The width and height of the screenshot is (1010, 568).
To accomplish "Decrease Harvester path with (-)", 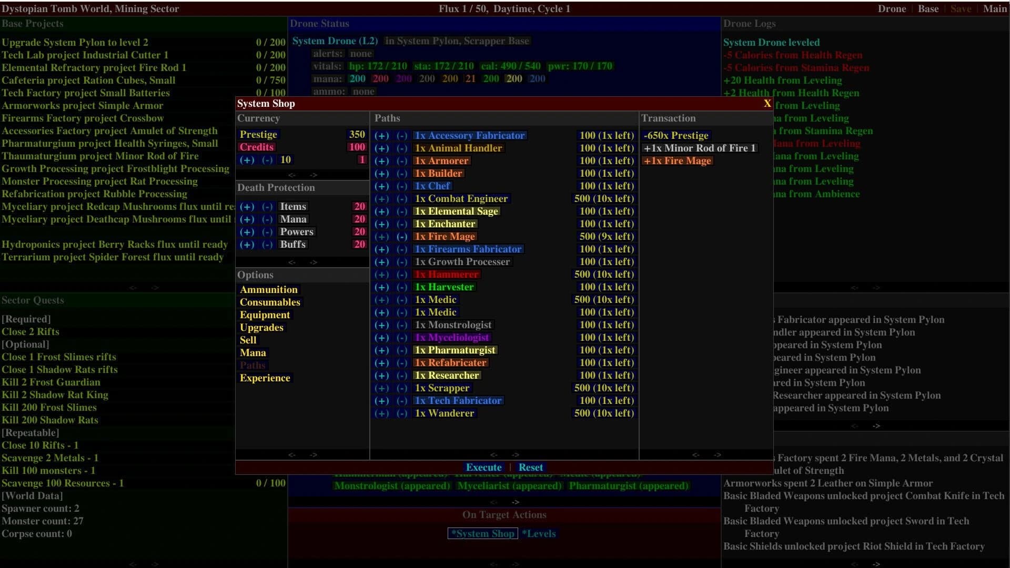I will [x=402, y=287].
